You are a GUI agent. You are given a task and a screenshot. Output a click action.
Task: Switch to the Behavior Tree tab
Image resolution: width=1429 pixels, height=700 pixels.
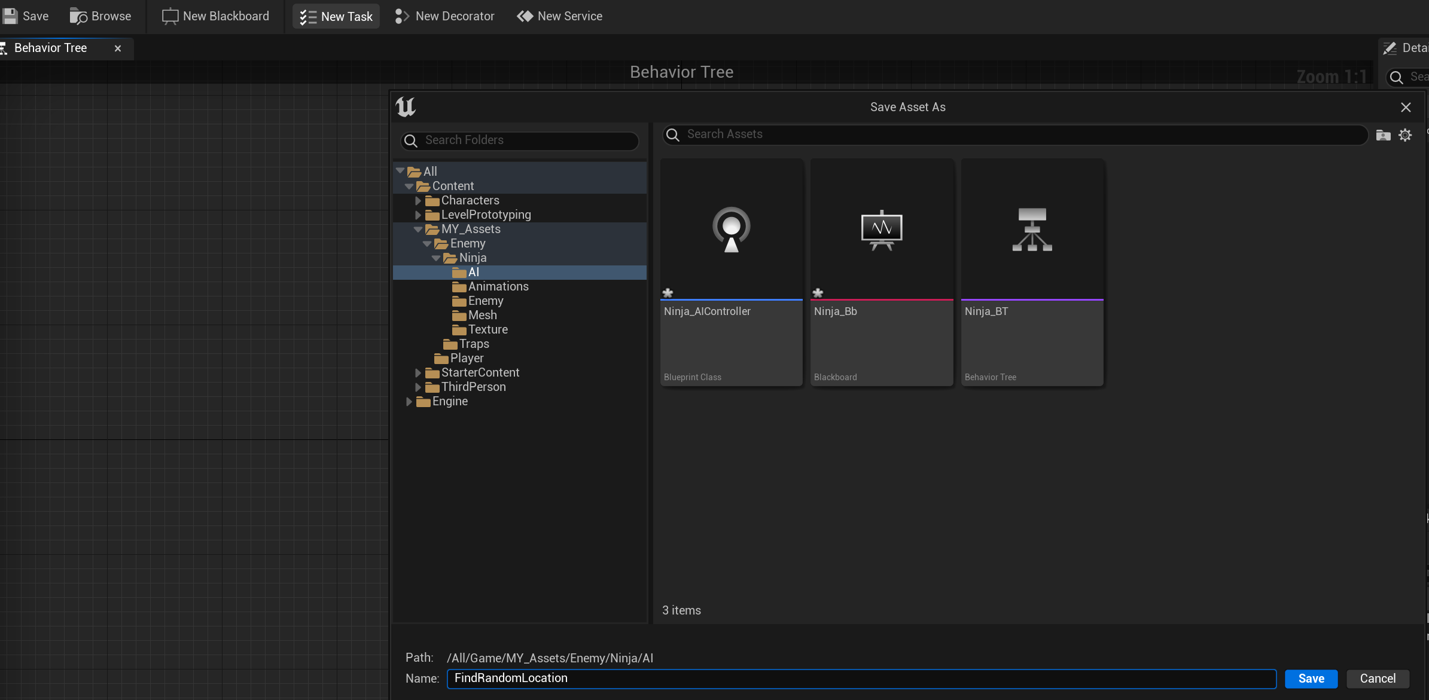51,48
